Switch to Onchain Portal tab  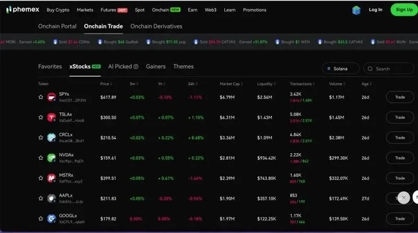point(57,26)
